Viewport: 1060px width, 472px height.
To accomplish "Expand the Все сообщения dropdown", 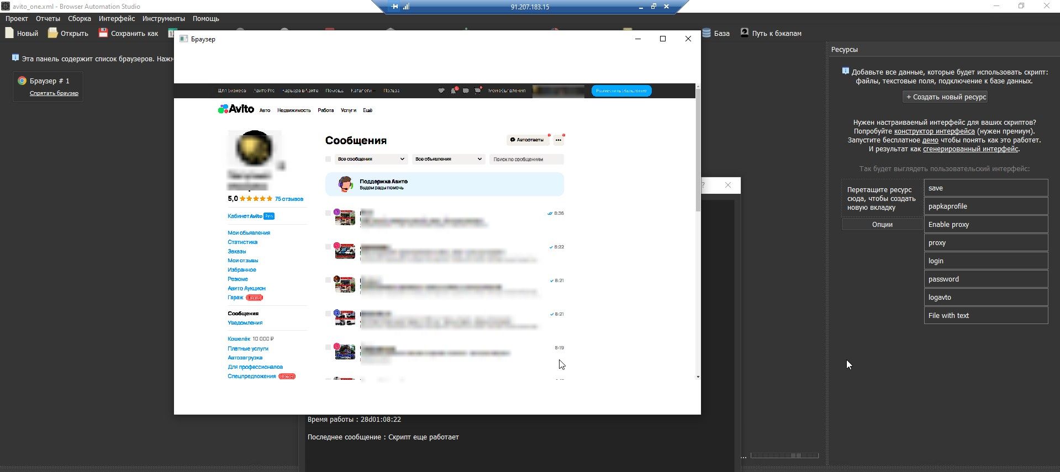I will coord(371,159).
